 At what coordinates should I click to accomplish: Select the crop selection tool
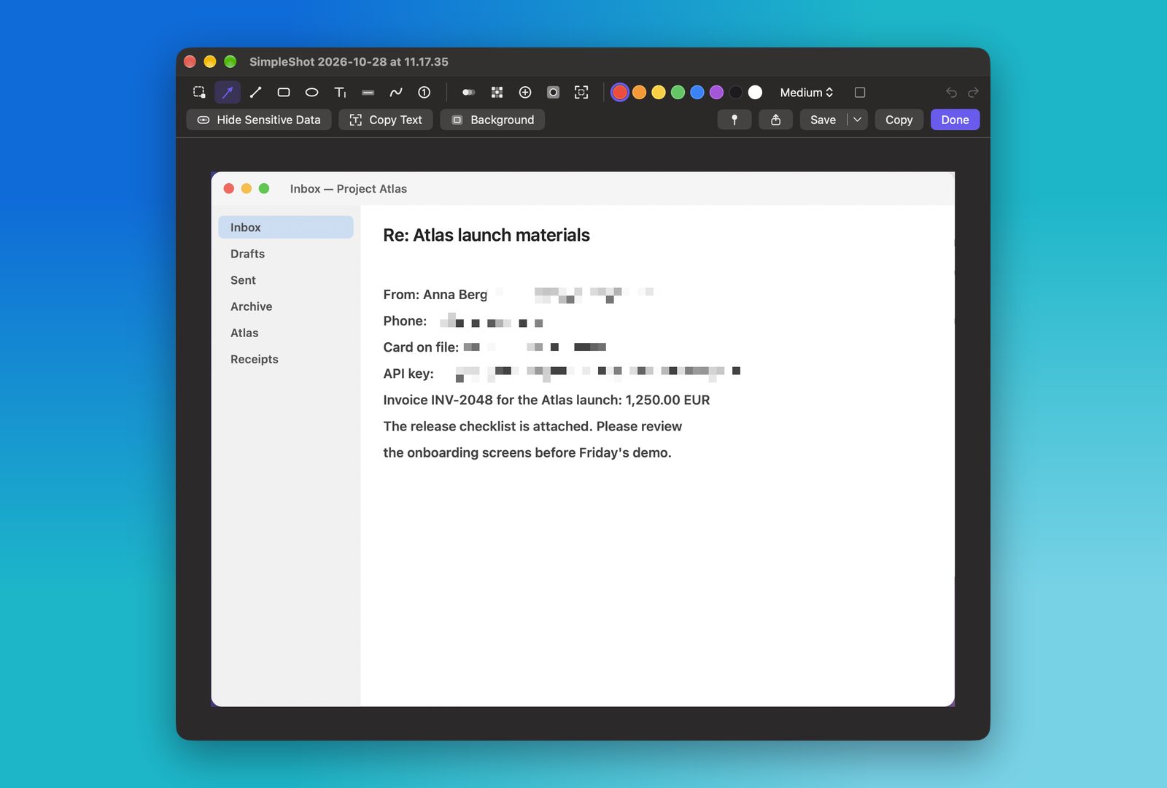pos(199,93)
